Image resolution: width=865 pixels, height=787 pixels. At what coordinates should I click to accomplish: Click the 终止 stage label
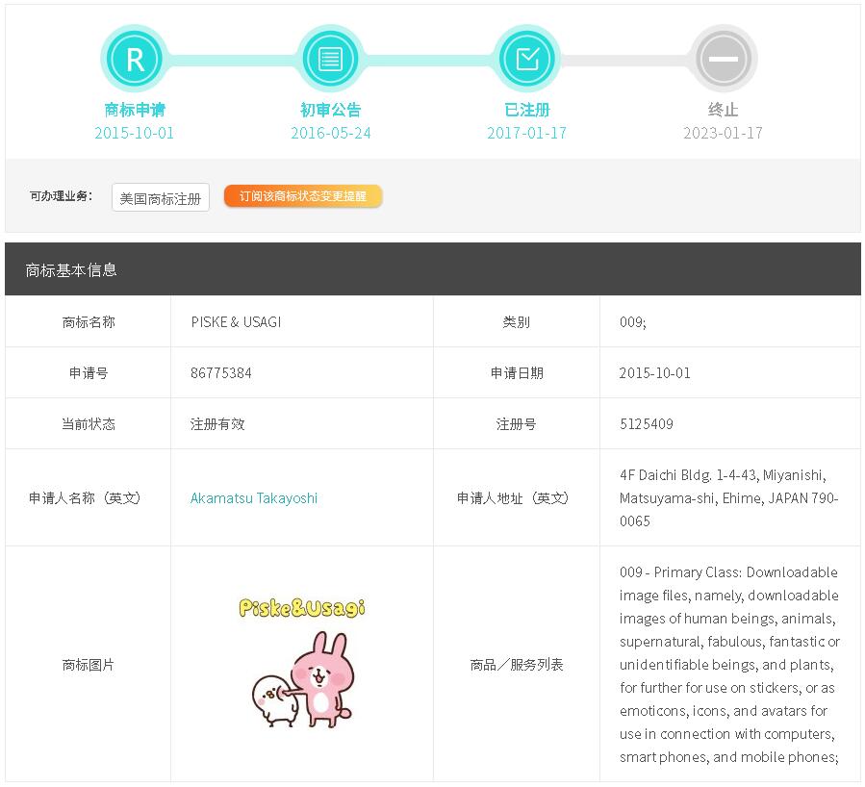pyautogui.click(x=723, y=110)
